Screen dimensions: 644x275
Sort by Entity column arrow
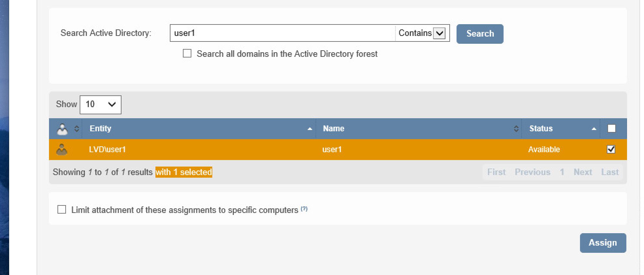tap(310, 129)
